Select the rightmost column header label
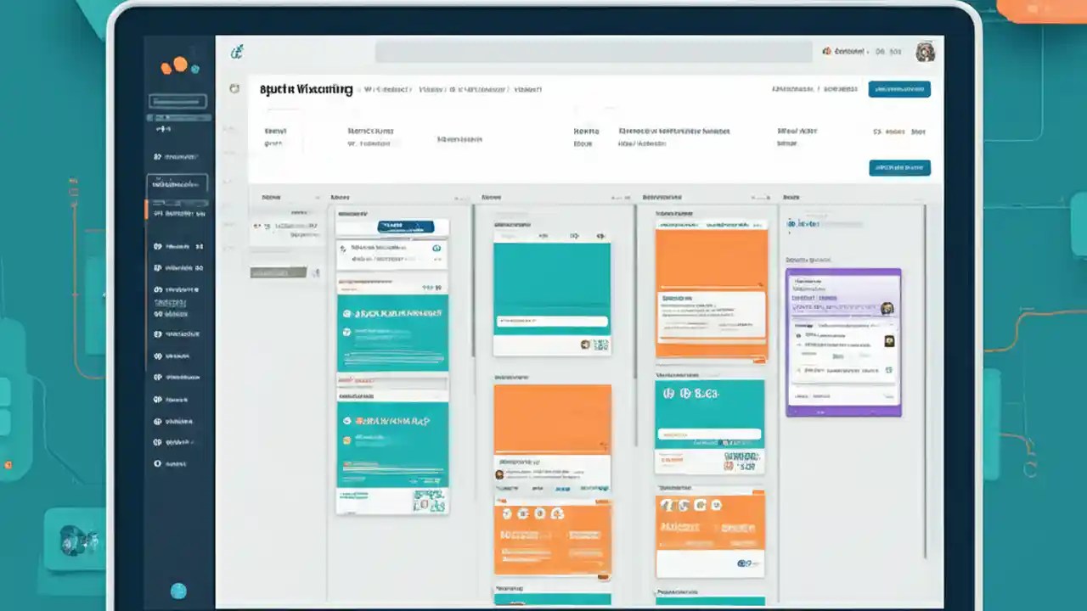This screenshot has width=1087, height=611. click(x=791, y=197)
